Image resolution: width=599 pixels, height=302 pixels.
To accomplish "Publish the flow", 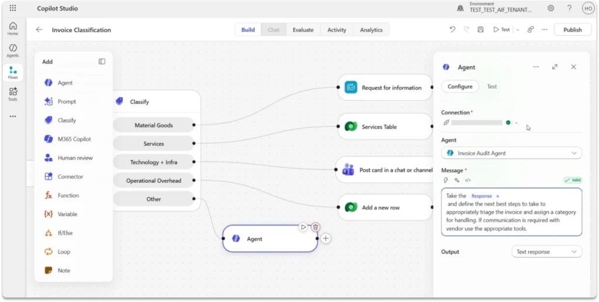I will [573, 30].
